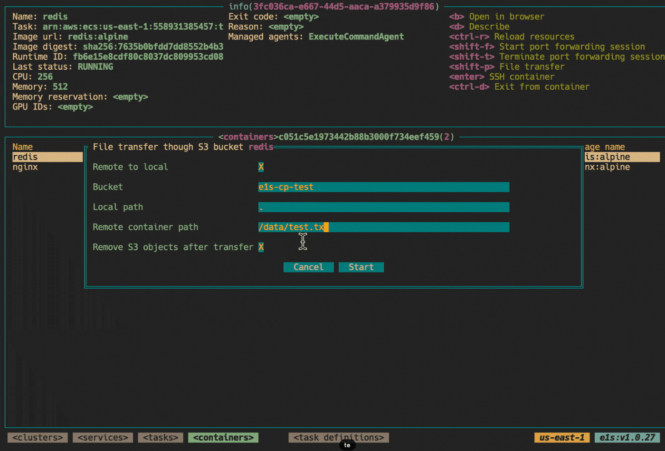Screen dimensions: 665x451
Task: Click the Bucket input field
Action: (x=384, y=187)
